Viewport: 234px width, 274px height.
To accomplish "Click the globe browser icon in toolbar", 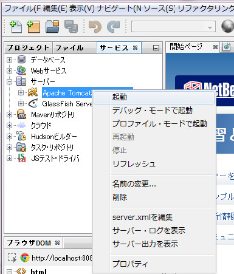I will tap(228, 26).
